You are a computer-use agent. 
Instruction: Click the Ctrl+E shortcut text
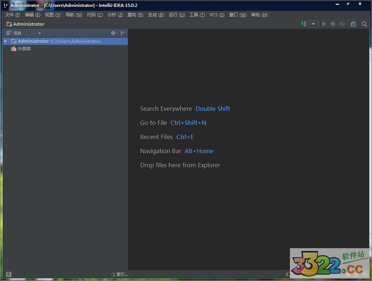185,137
